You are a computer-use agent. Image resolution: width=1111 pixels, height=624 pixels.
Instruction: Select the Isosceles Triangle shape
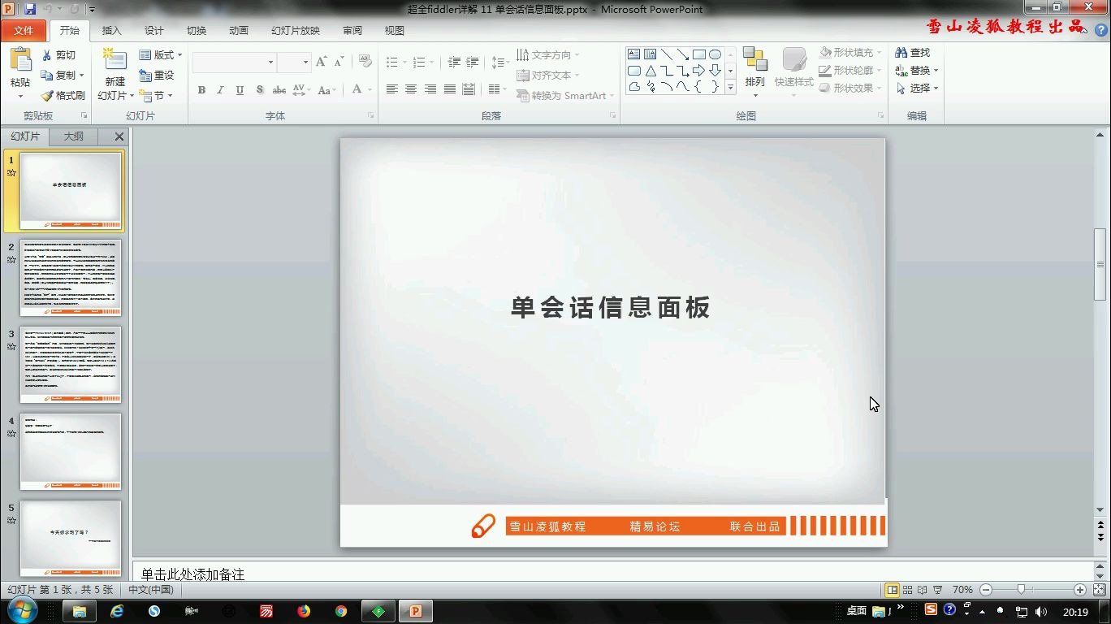(x=650, y=71)
